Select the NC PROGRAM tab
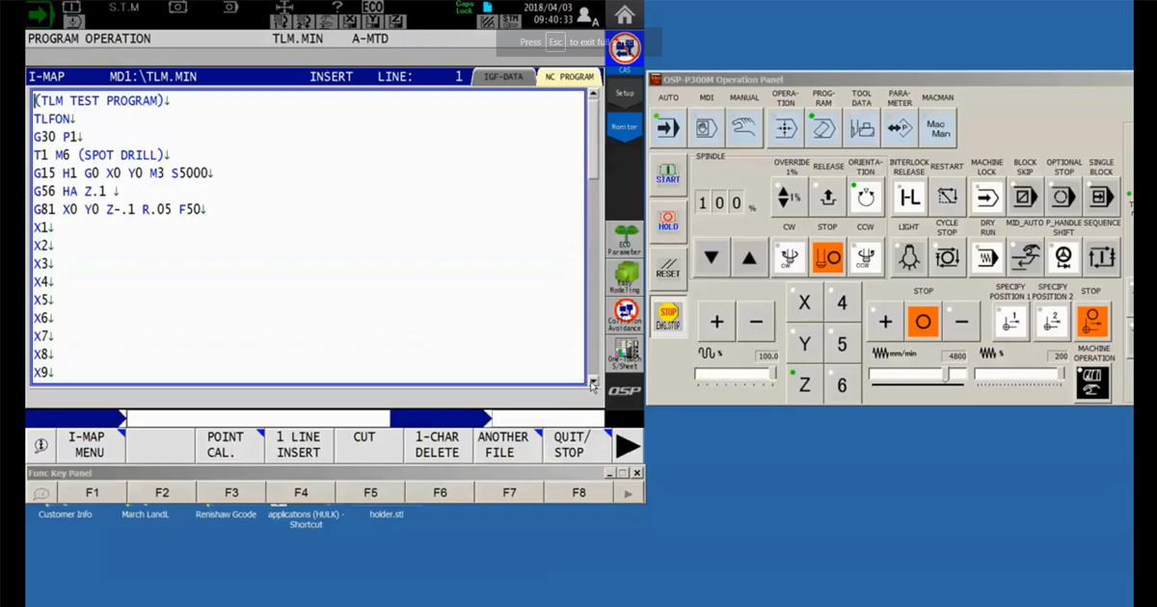 click(x=569, y=77)
